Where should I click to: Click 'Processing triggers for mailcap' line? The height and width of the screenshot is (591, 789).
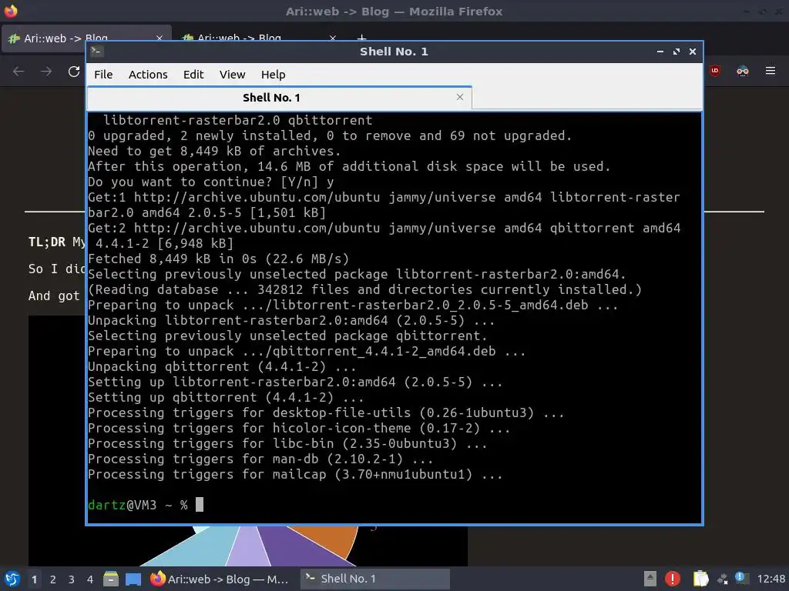pyautogui.click(x=295, y=474)
